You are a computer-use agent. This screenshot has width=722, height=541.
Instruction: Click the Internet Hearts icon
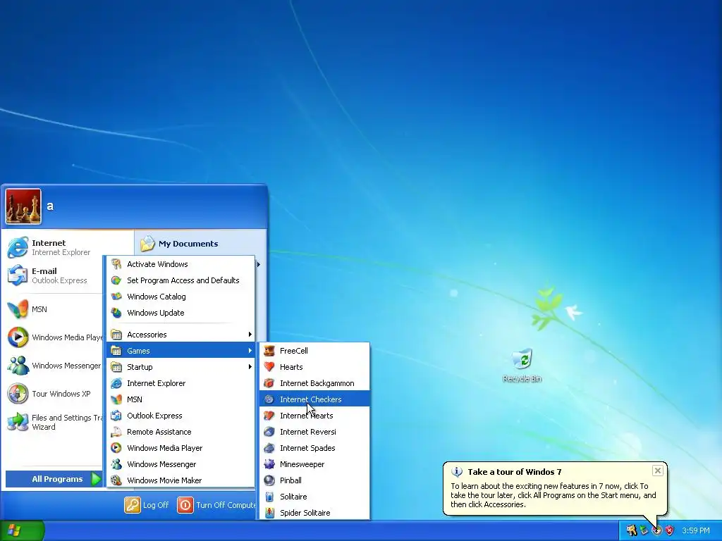[269, 416]
